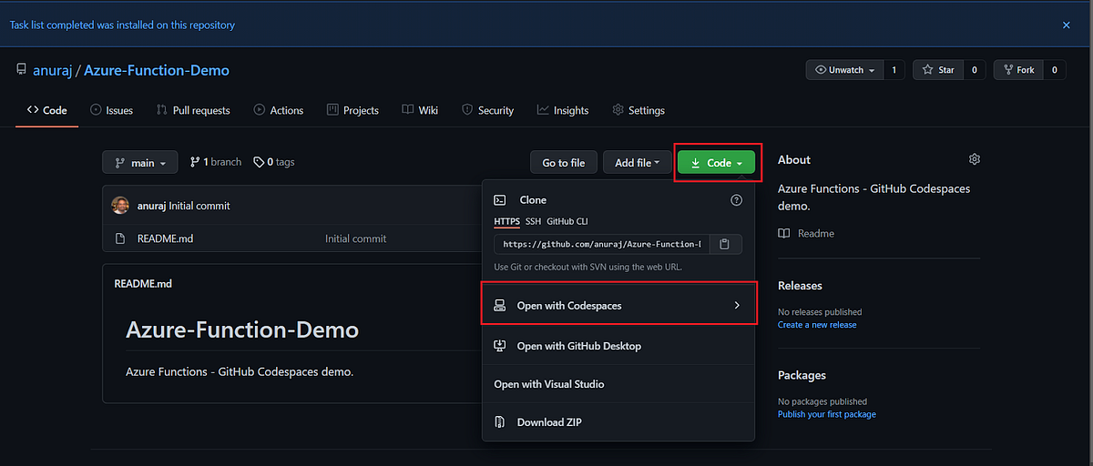
Task: Copy the clone URL with clipboard icon
Action: tap(724, 244)
